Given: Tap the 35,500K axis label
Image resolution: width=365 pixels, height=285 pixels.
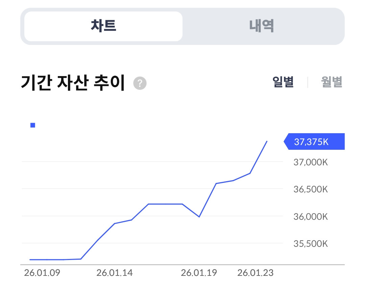Looking at the screenshot, I should coord(311,243).
